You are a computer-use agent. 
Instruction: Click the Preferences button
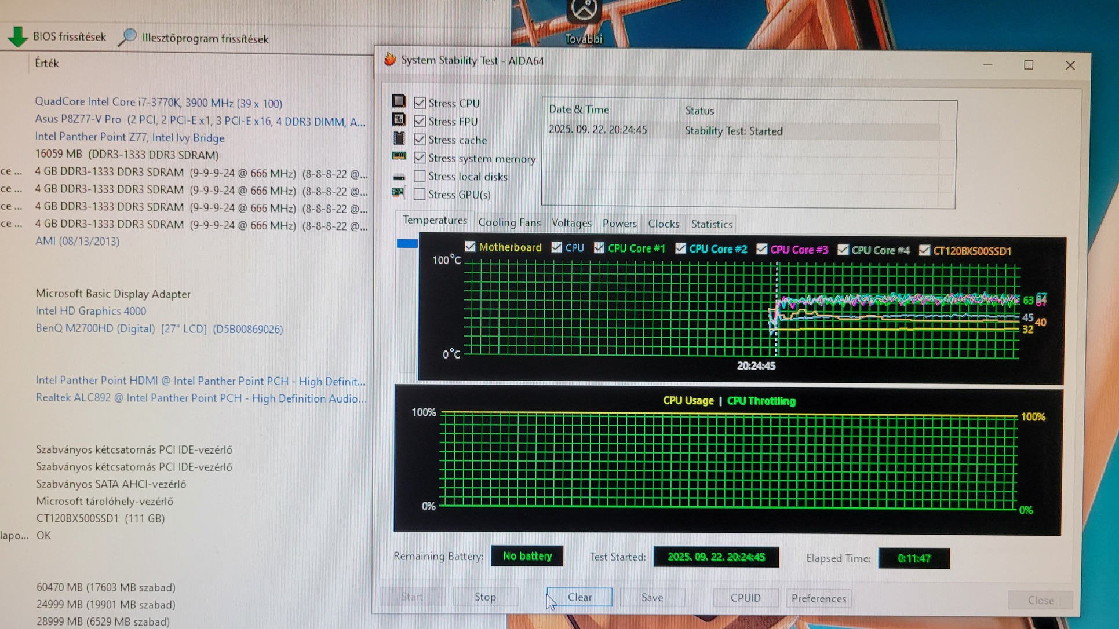[x=818, y=598]
